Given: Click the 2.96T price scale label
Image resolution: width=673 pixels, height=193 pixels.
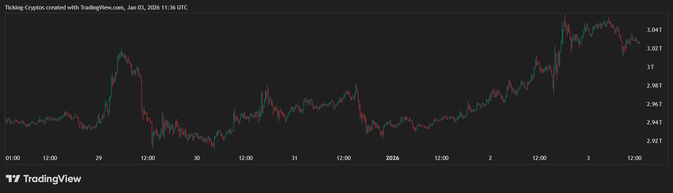Looking at the screenshot, I should (654, 104).
